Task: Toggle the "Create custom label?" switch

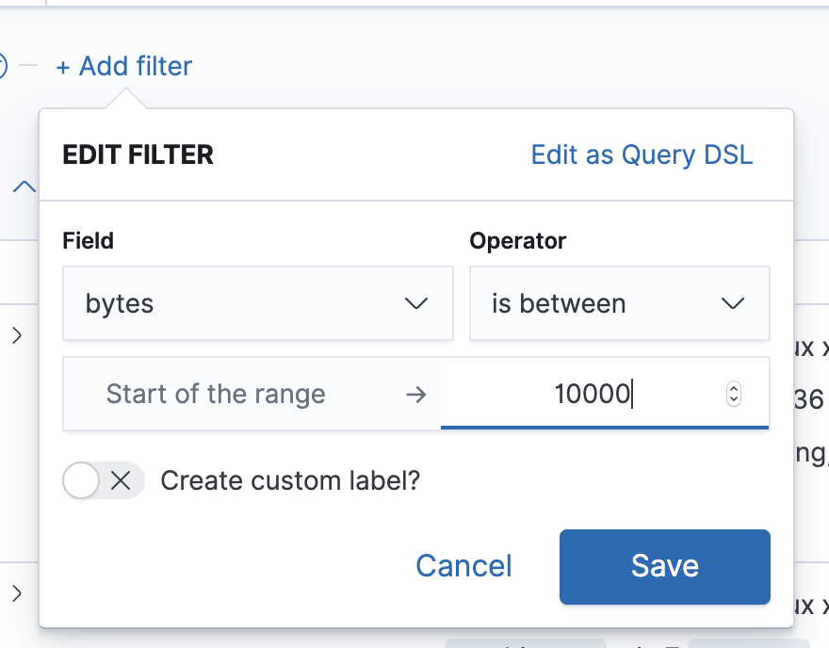Action: click(103, 480)
